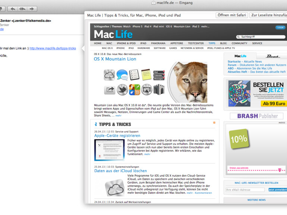The image size is (287, 215).
Task: Click the Game Center icon
Action: coord(135,90)
